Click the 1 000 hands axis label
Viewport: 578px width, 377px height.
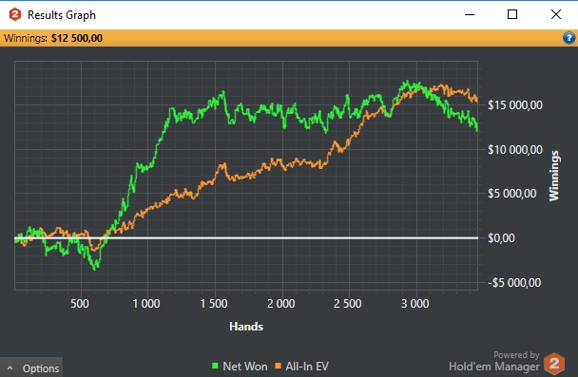coord(146,303)
